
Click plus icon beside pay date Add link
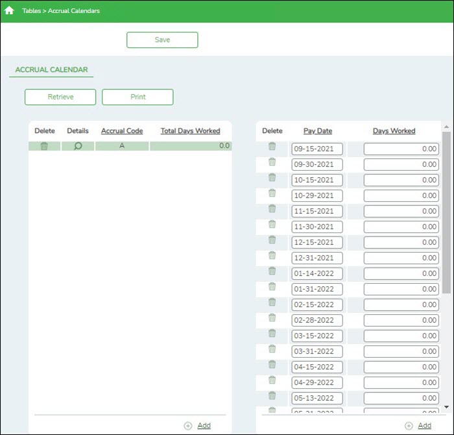(x=409, y=425)
